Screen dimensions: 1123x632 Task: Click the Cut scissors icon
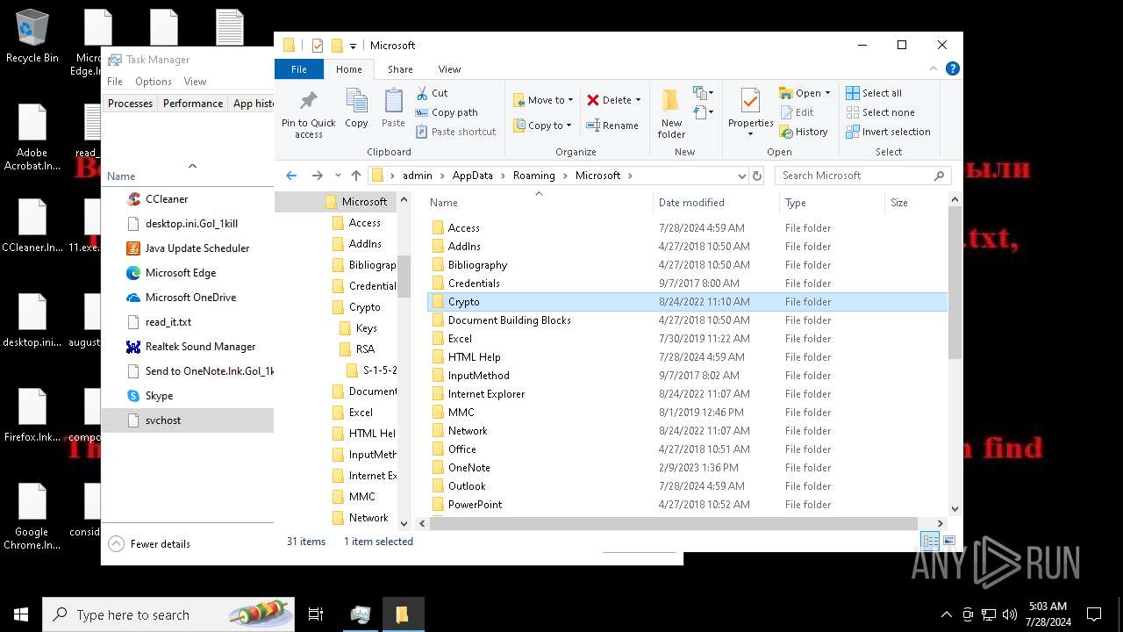(x=421, y=93)
